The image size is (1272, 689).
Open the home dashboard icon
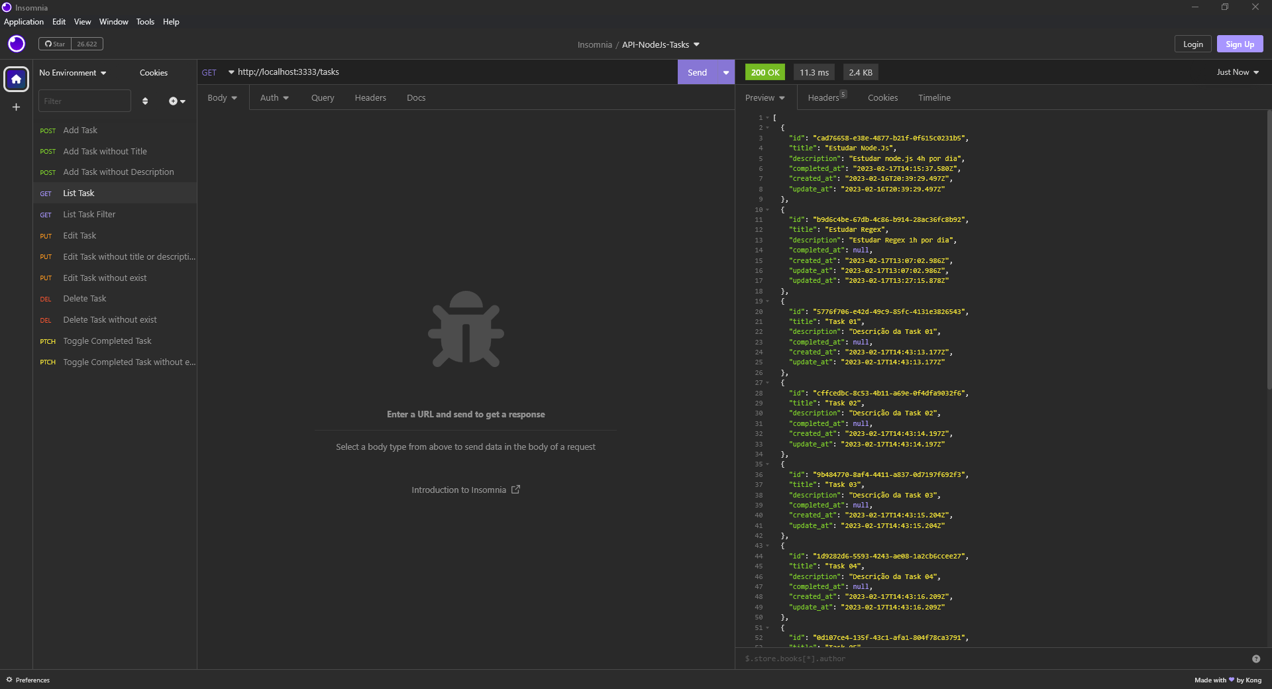pos(17,79)
